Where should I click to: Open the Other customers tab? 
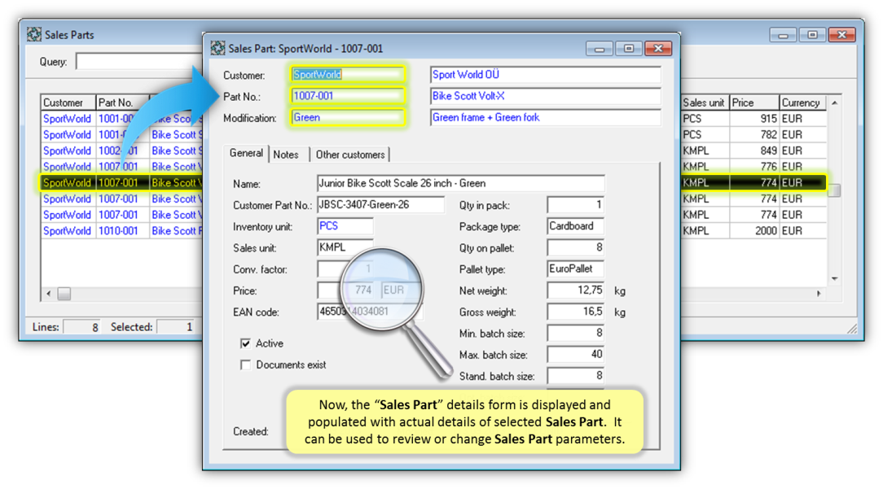[x=350, y=155]
